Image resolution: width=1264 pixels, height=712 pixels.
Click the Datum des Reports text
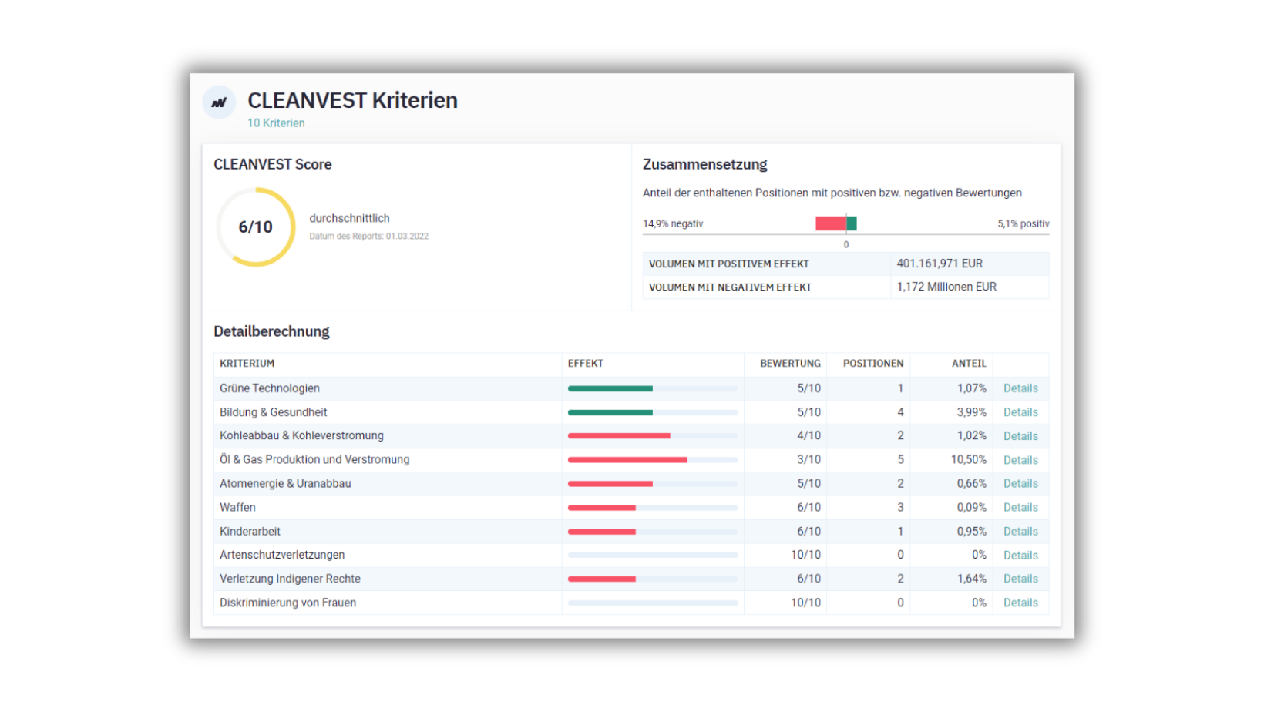pos(369,237)
